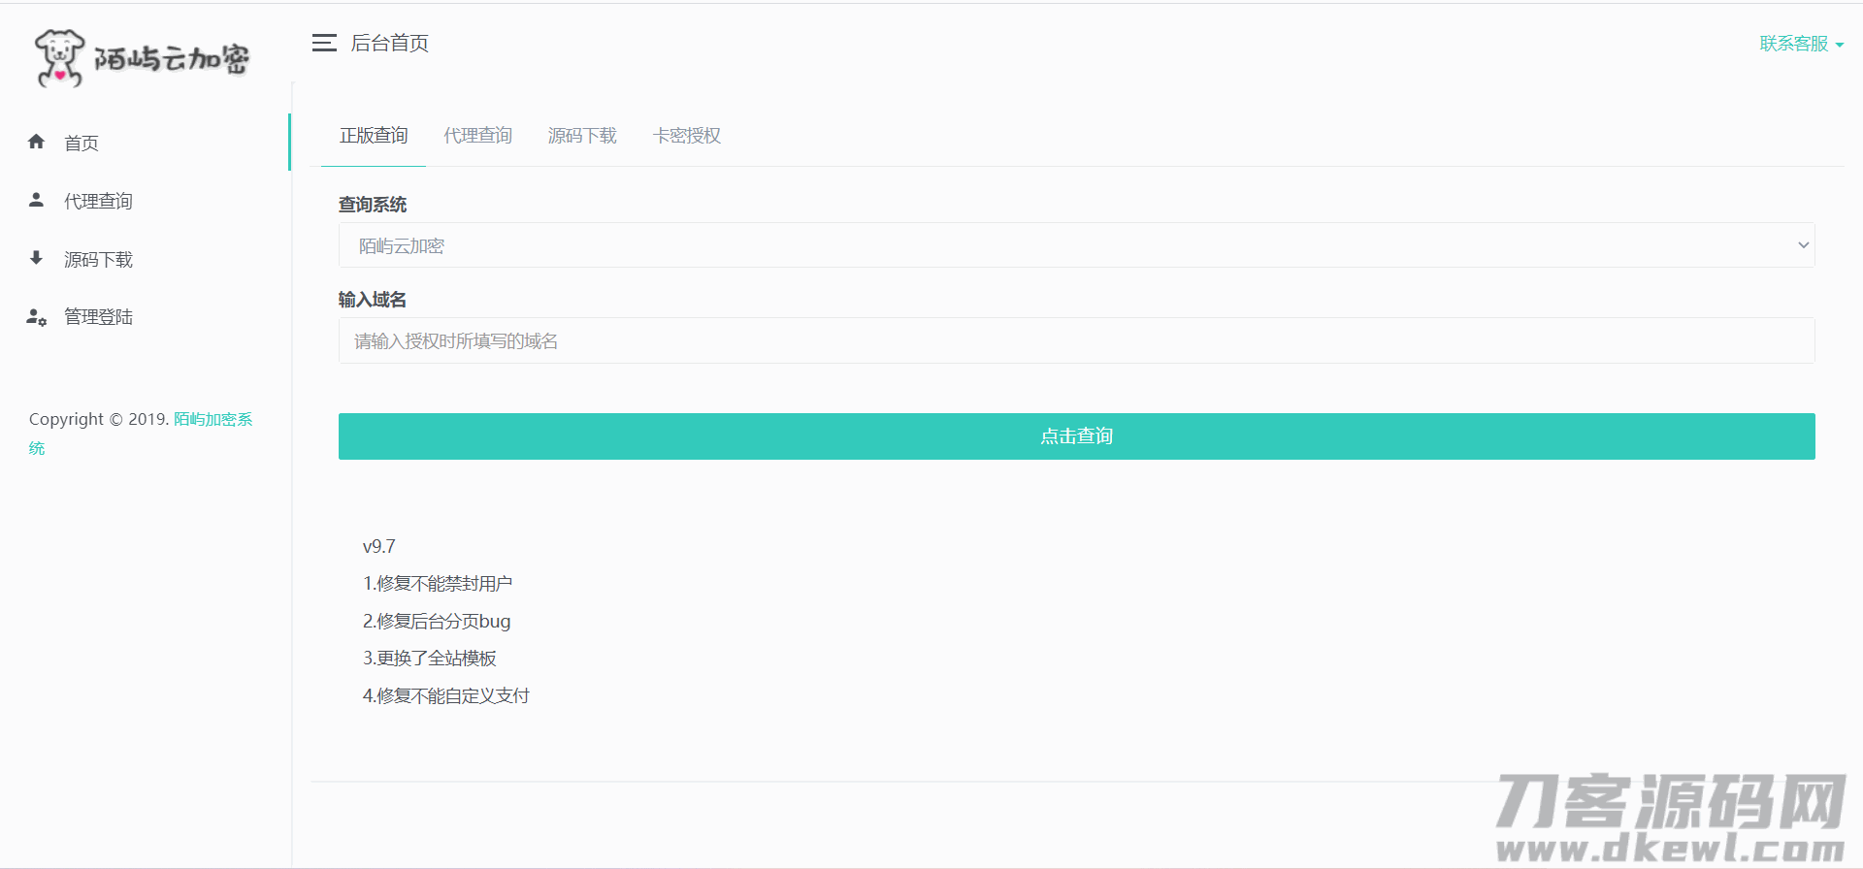Click the house icon in the sidebar
The image size is (1863, 869).
(37, 142)
